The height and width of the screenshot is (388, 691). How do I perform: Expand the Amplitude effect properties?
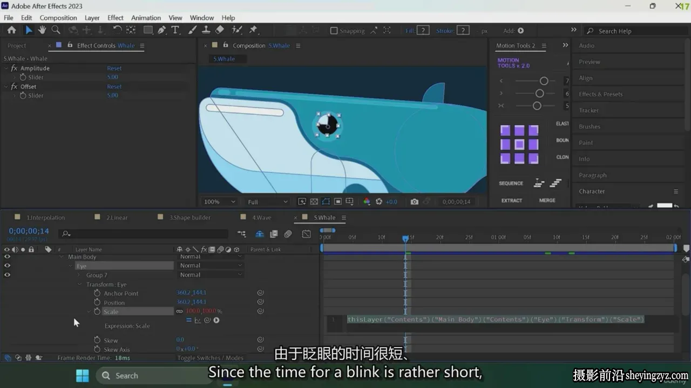[x=6, y=68]
